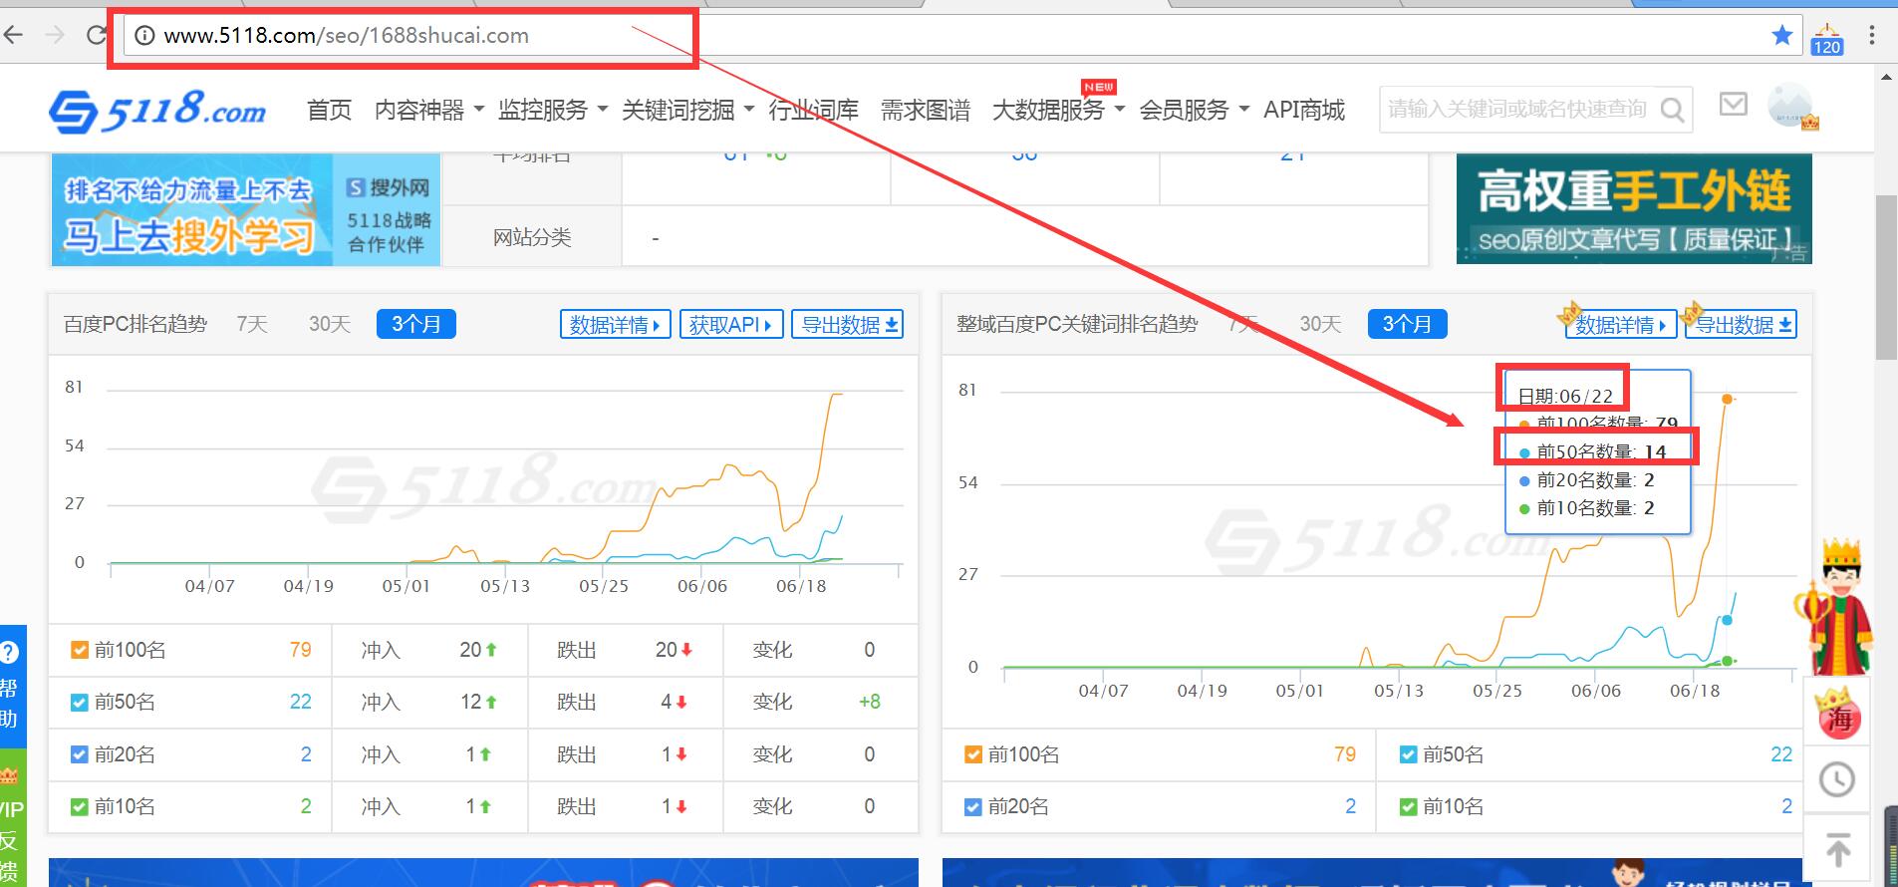Open the 马上去搜外学习 banner ad
The image size is (1898, 887).
[245, 209]
